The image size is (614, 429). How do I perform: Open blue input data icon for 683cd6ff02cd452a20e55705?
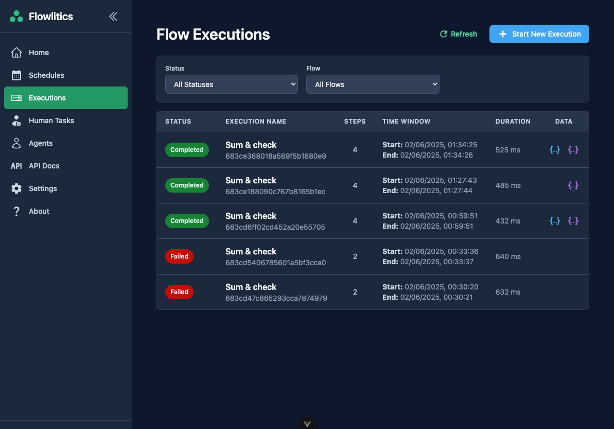click(555, 221)
